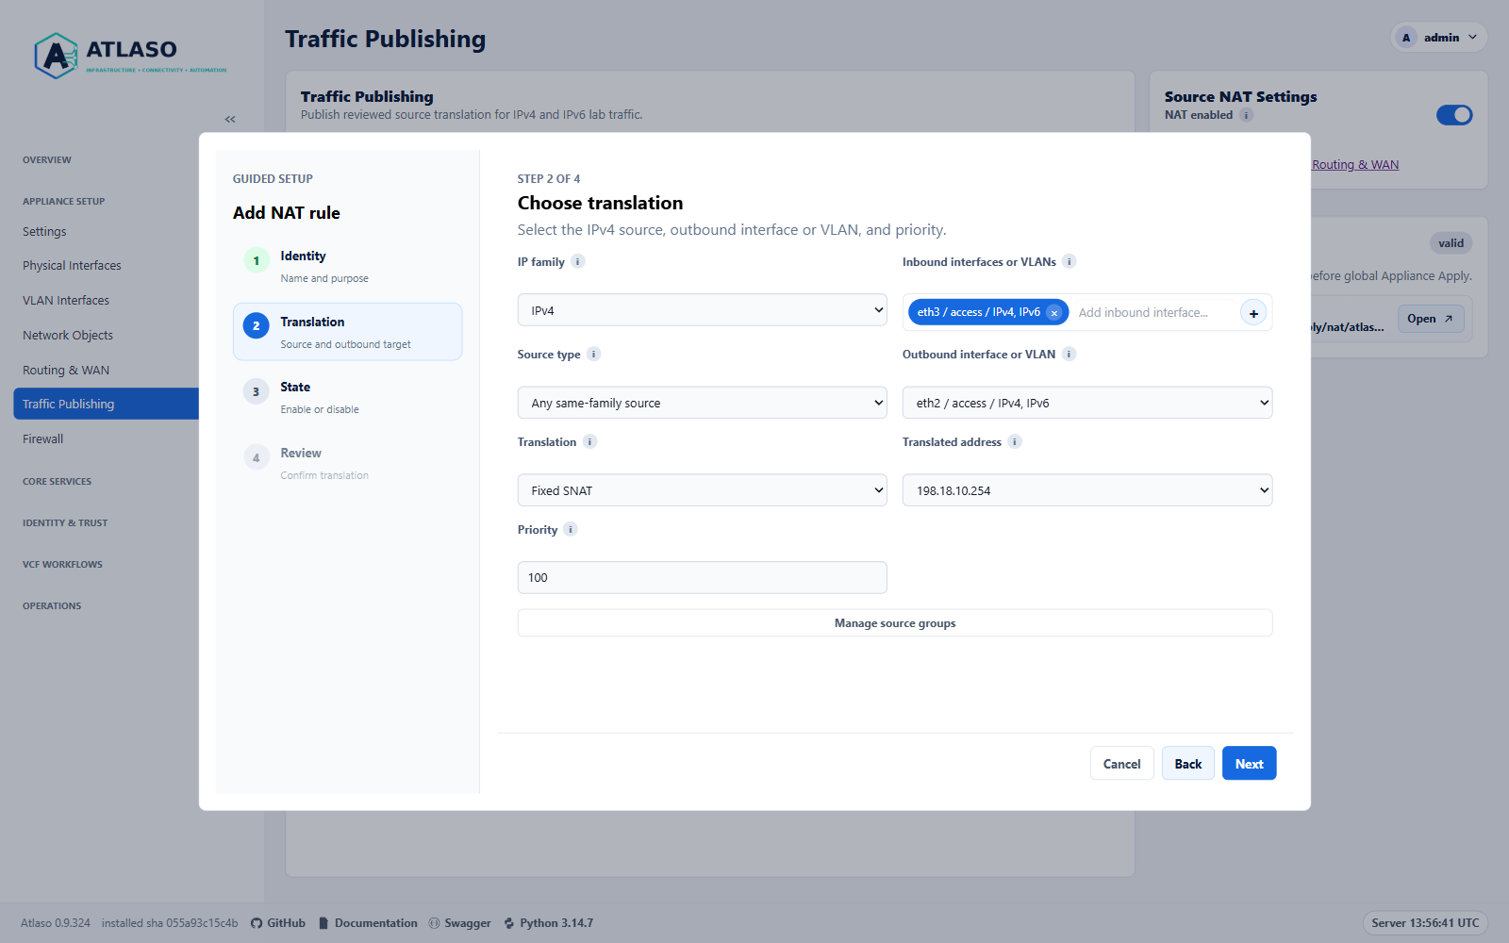
Task: Jump to the State wizard step
Action: (347, 397)
